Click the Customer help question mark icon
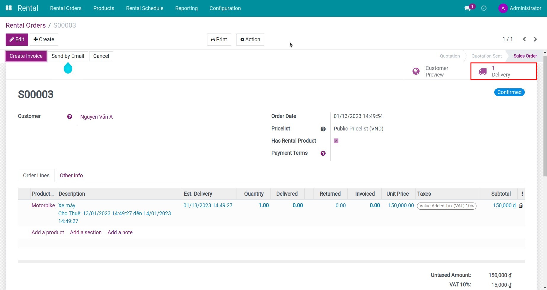547x290 pixels. tap(70, 117)
